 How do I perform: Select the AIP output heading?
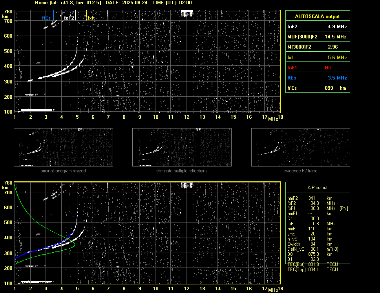(x=318, y=188)
